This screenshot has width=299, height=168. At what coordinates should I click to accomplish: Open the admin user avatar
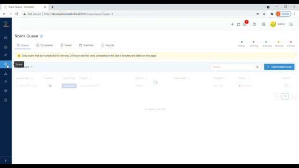click(273, 24)
